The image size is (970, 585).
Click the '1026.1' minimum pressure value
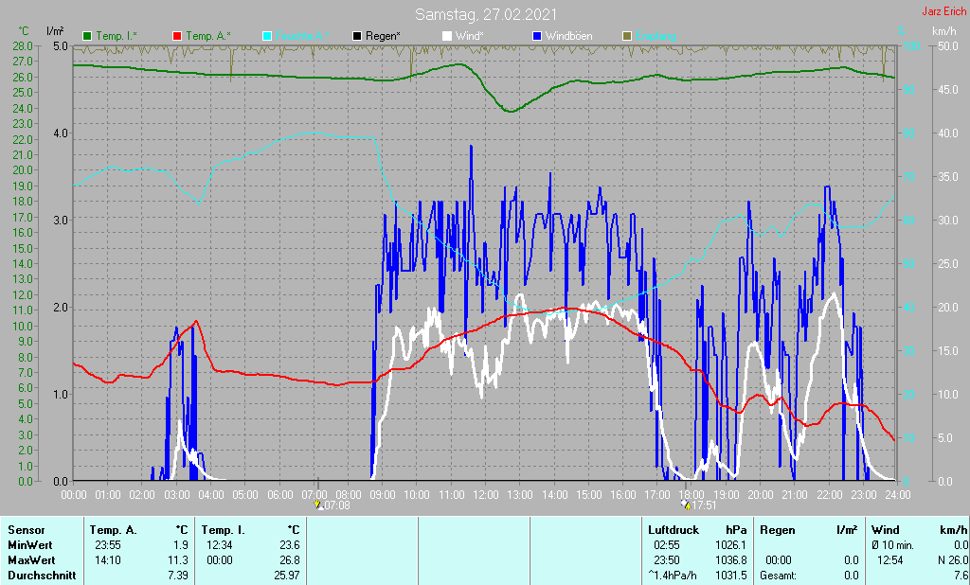coord(731,545)
